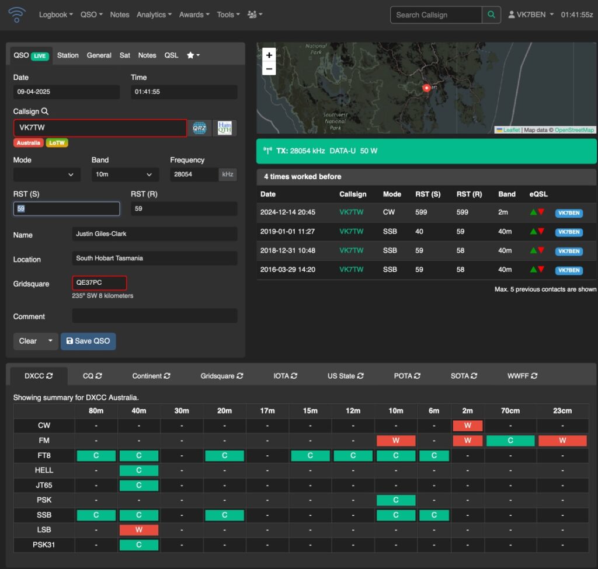This screenshot has height=569, width=598.
Task: Open QRZ lookup icon beside callsign
Action: pyautogui.click(x=199, y=128)
